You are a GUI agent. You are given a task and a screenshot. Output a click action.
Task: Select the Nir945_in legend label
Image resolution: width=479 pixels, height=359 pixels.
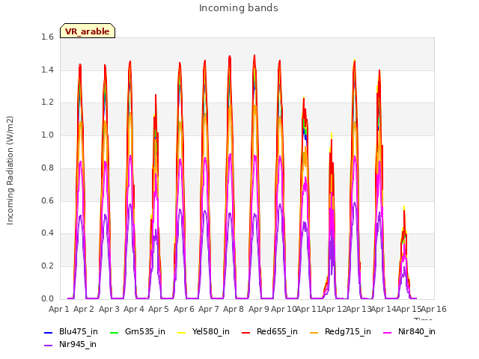(x=78, y=344)
